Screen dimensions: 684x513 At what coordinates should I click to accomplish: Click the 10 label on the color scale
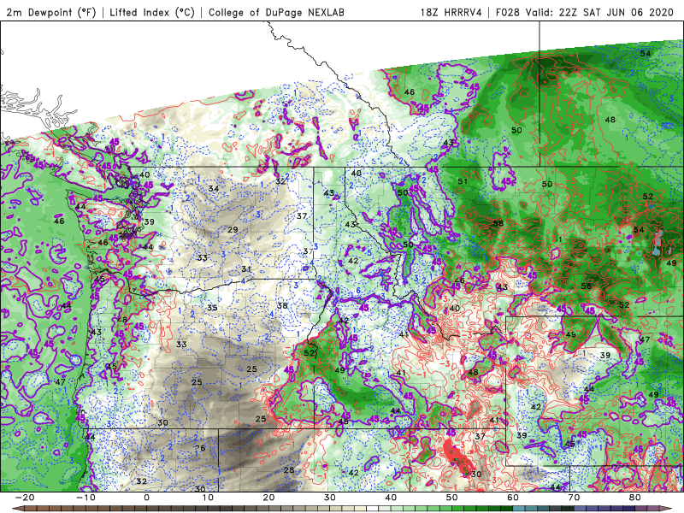tap(208, 498)
